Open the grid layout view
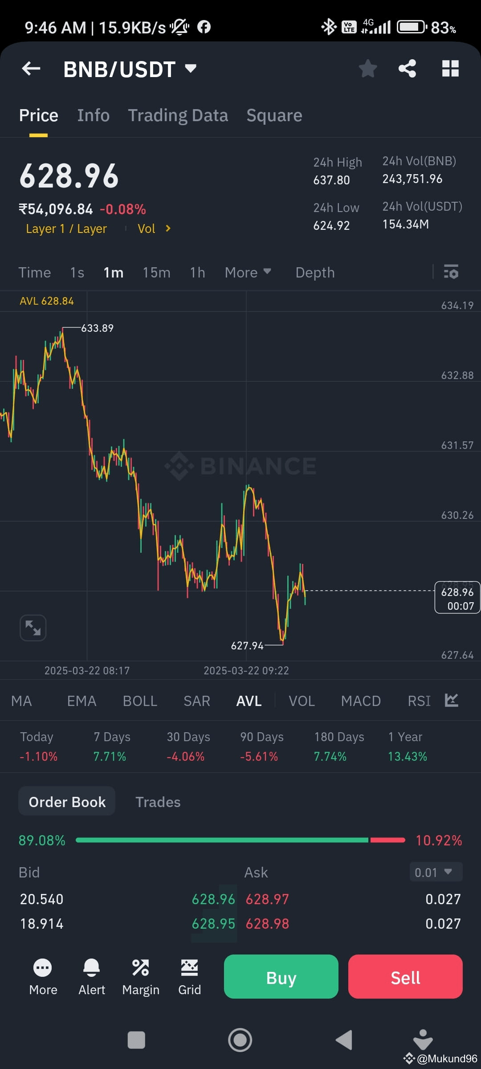481x1069 pixels. tap(450, 68)
